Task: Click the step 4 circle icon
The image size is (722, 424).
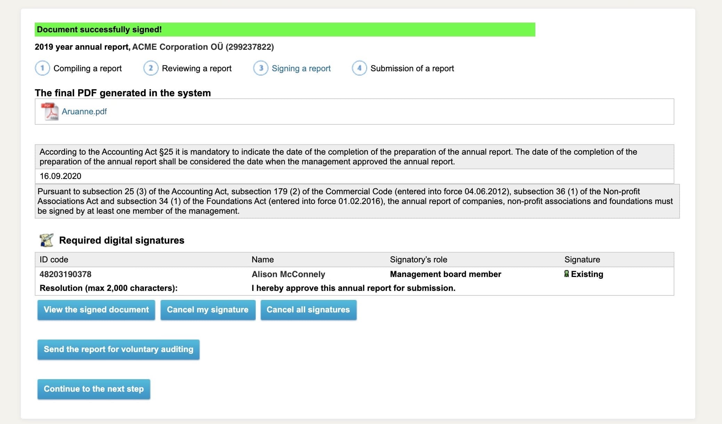Action: pyautogui.click(x=359, y=68)
